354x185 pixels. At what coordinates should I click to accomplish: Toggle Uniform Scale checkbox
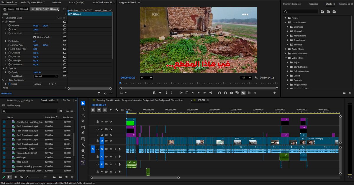[35, 37]
